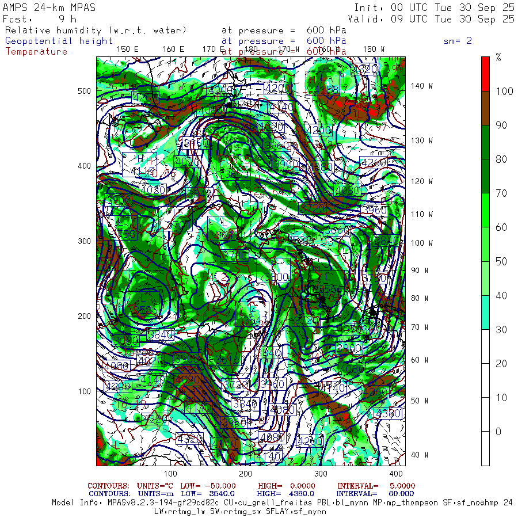Click the red CONTOURS UNITS=°C text
518x518 pixels.
(130, 486)
